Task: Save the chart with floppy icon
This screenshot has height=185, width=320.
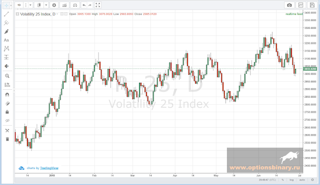Action: coord(312,5)
